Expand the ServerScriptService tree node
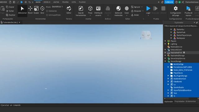This screenshot has width=199, height=112. click(165, 58)
